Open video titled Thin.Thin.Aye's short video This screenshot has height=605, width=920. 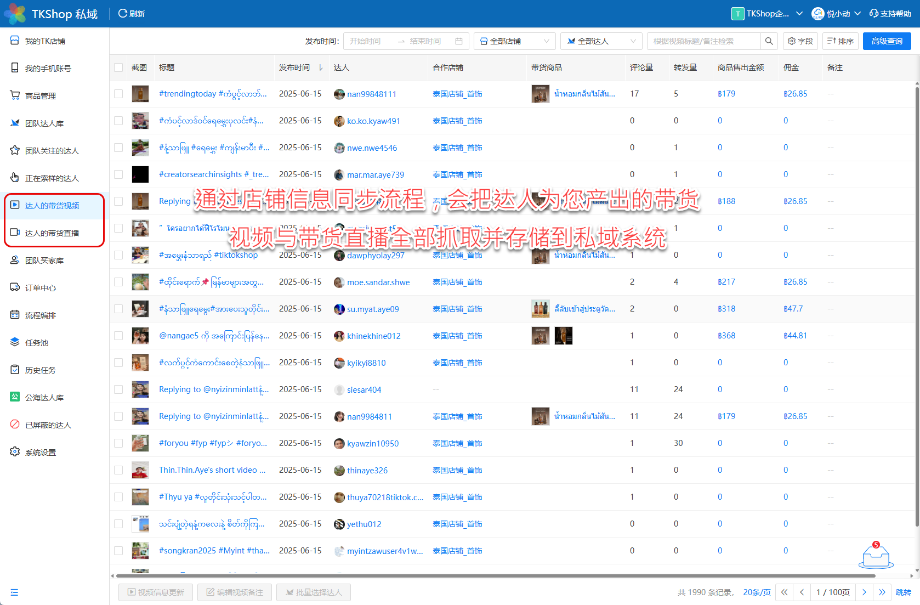212,470
